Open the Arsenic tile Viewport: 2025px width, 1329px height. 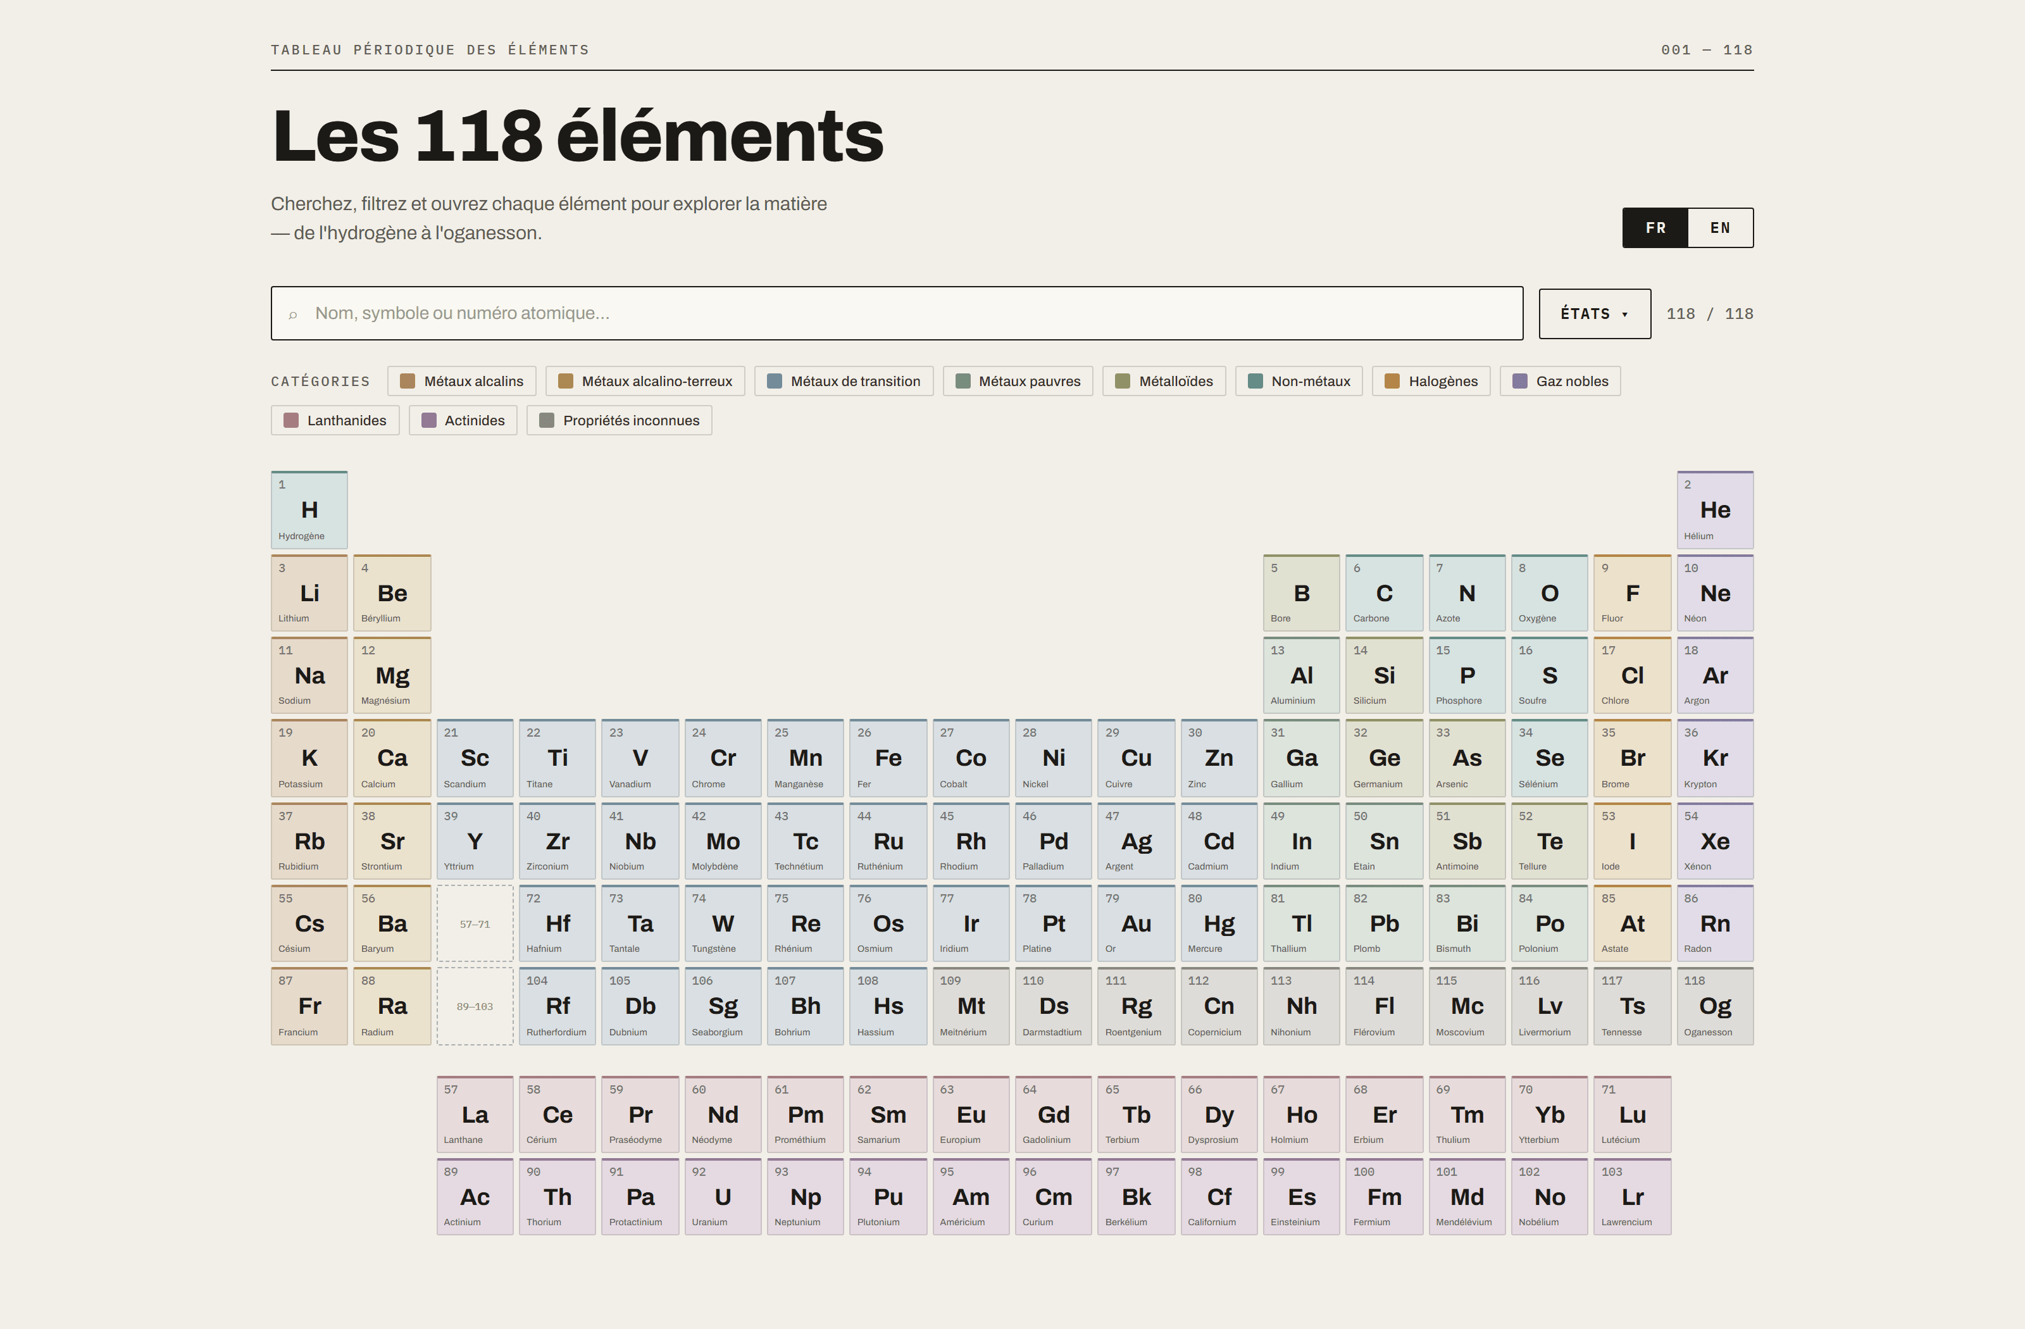click(1467, 758)
